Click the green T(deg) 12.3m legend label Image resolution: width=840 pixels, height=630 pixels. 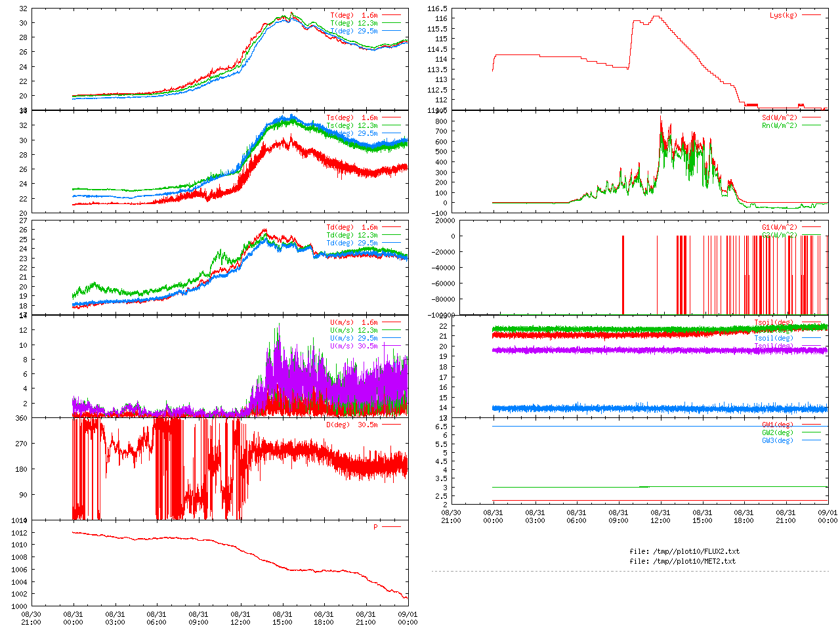(354, 23)
